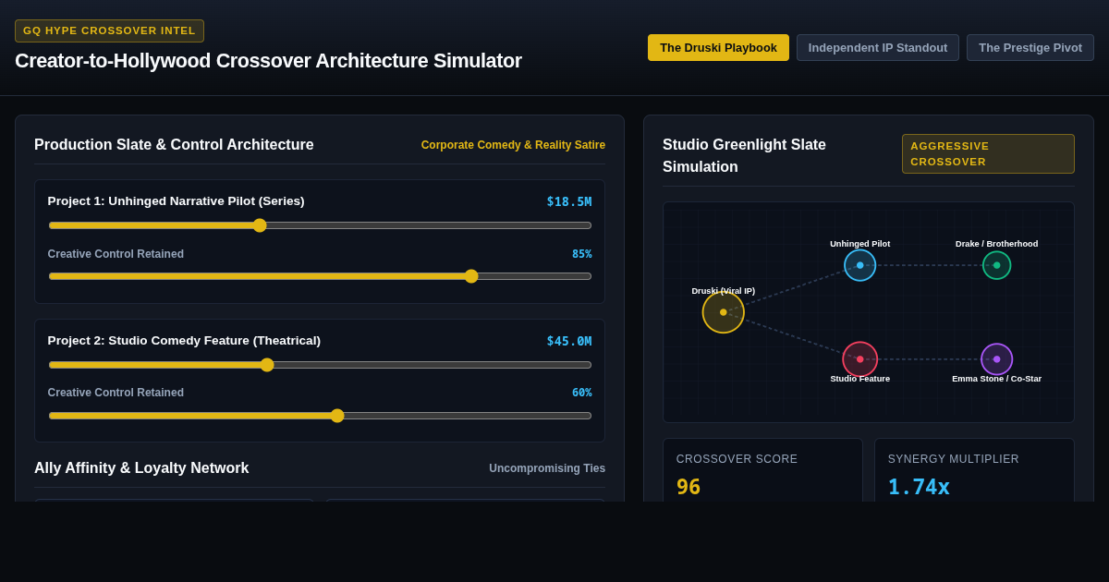Select the Unhinged Pilot node
Image resolution: width=1109 pixels, height=582 pixels.
(860, 265)
